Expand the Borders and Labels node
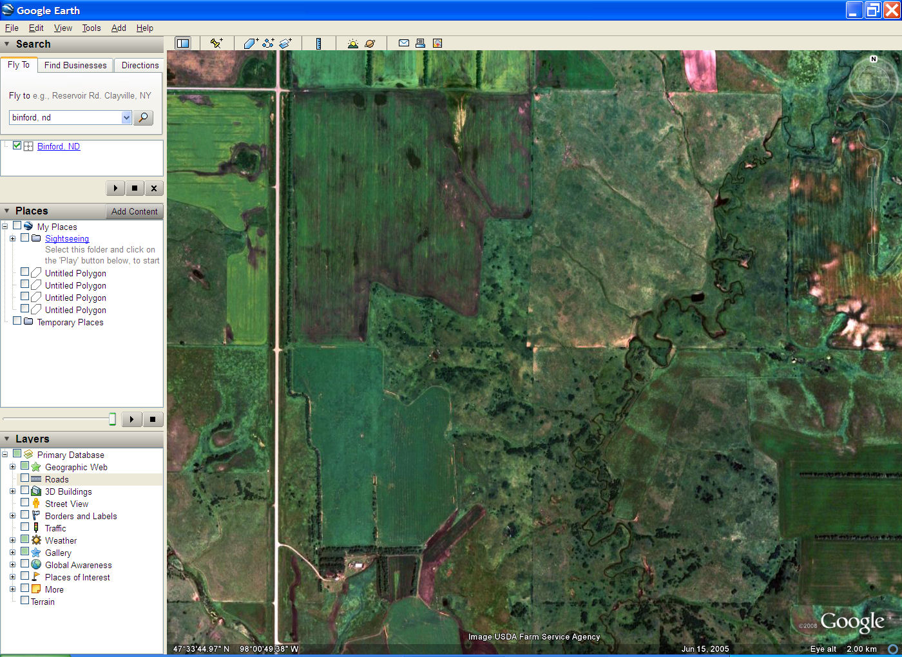 coord(12,516)
